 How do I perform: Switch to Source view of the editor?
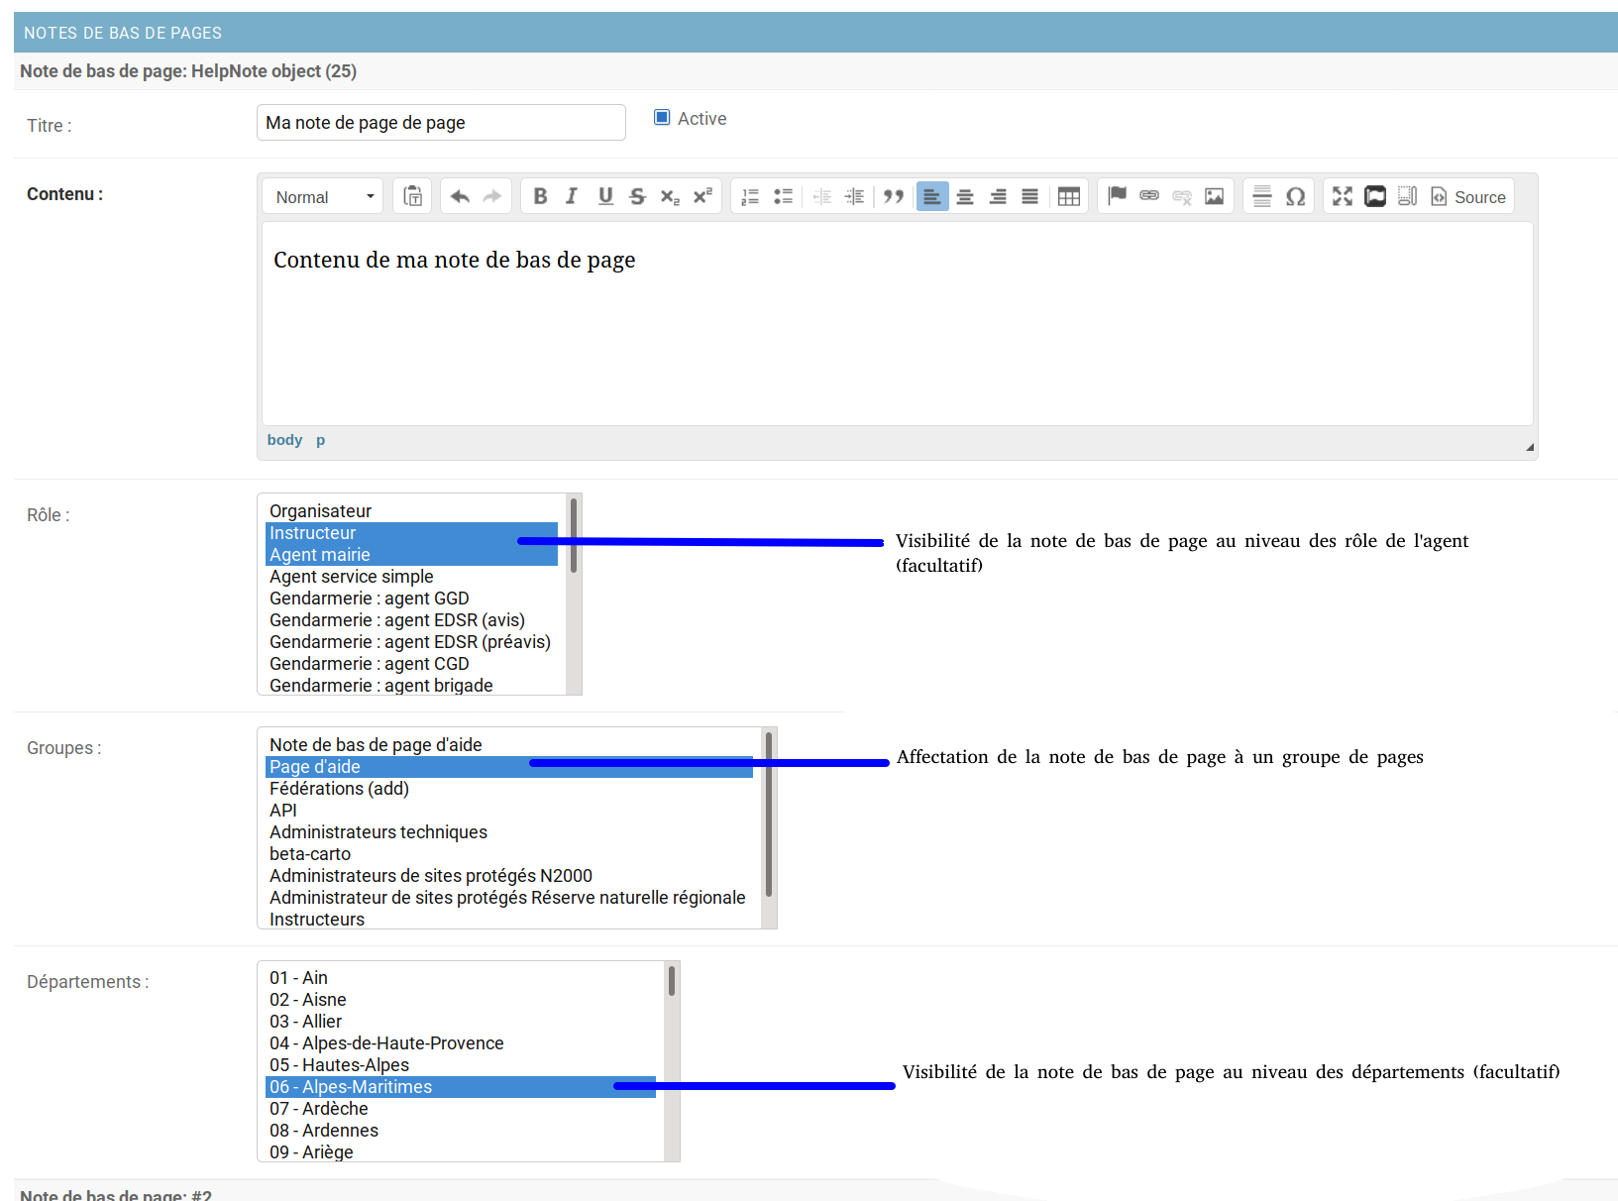[x=1469, y=195]
